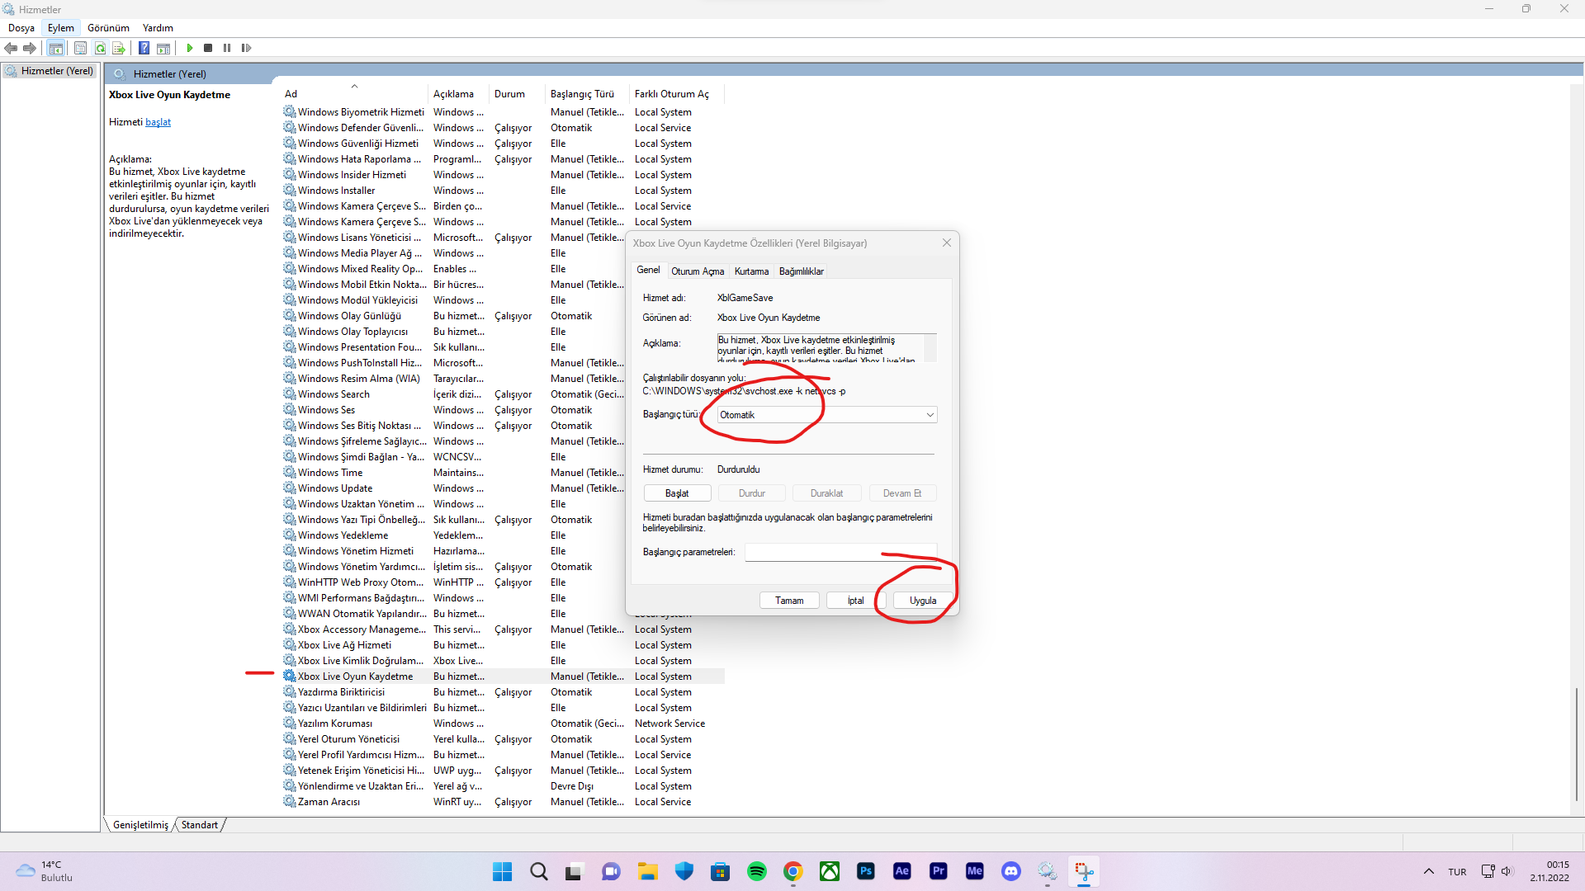Click the Properties toolbar icon
Viewport: 1585px width, 891px height.
[x=80, y=48]
